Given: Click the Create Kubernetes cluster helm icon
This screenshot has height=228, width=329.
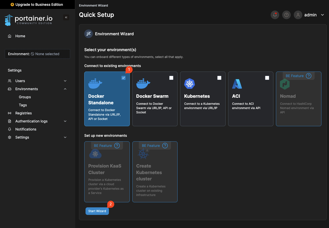Looking at the screenshot, I should pos(143,153).
